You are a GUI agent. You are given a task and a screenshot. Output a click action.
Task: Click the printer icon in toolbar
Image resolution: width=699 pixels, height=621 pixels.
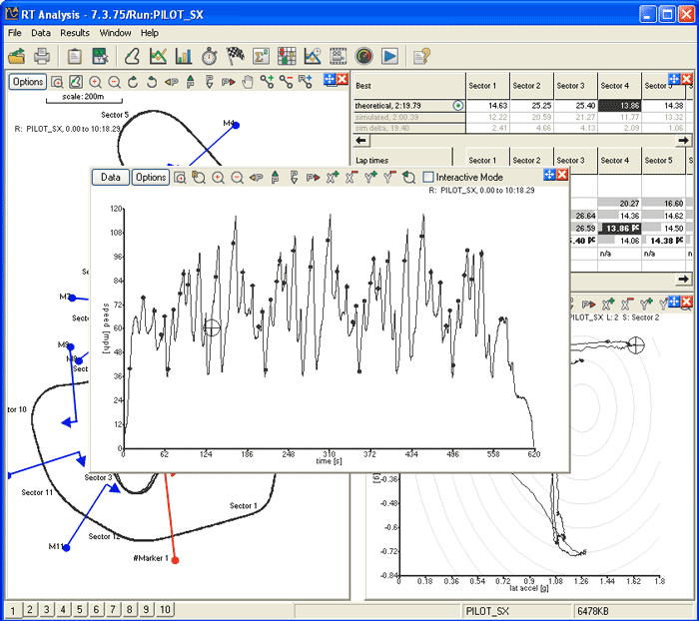[x=42, y=57]
